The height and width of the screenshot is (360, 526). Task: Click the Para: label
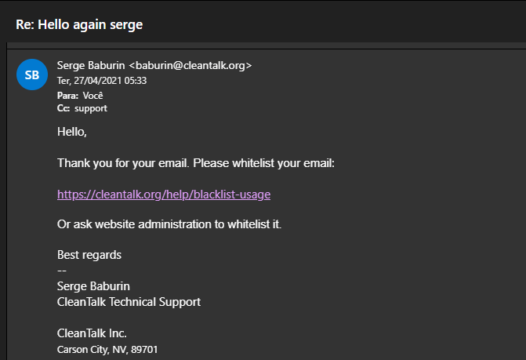click(67, 96)
